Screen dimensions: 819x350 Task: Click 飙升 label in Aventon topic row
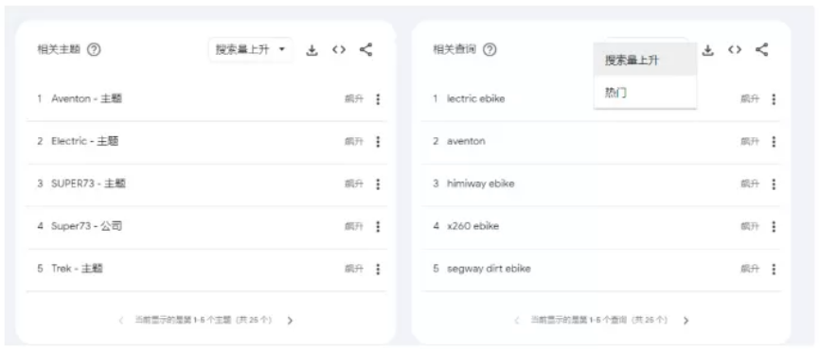353,99
